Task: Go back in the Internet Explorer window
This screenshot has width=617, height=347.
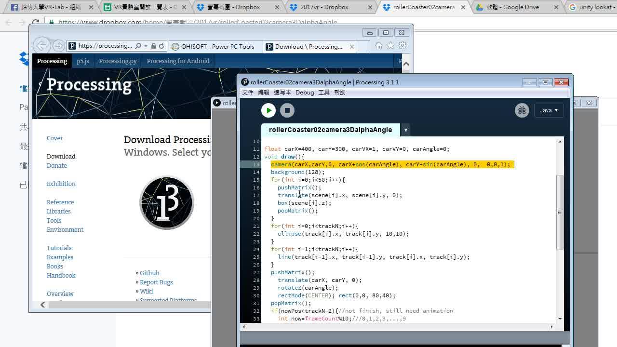Action: 42,46
